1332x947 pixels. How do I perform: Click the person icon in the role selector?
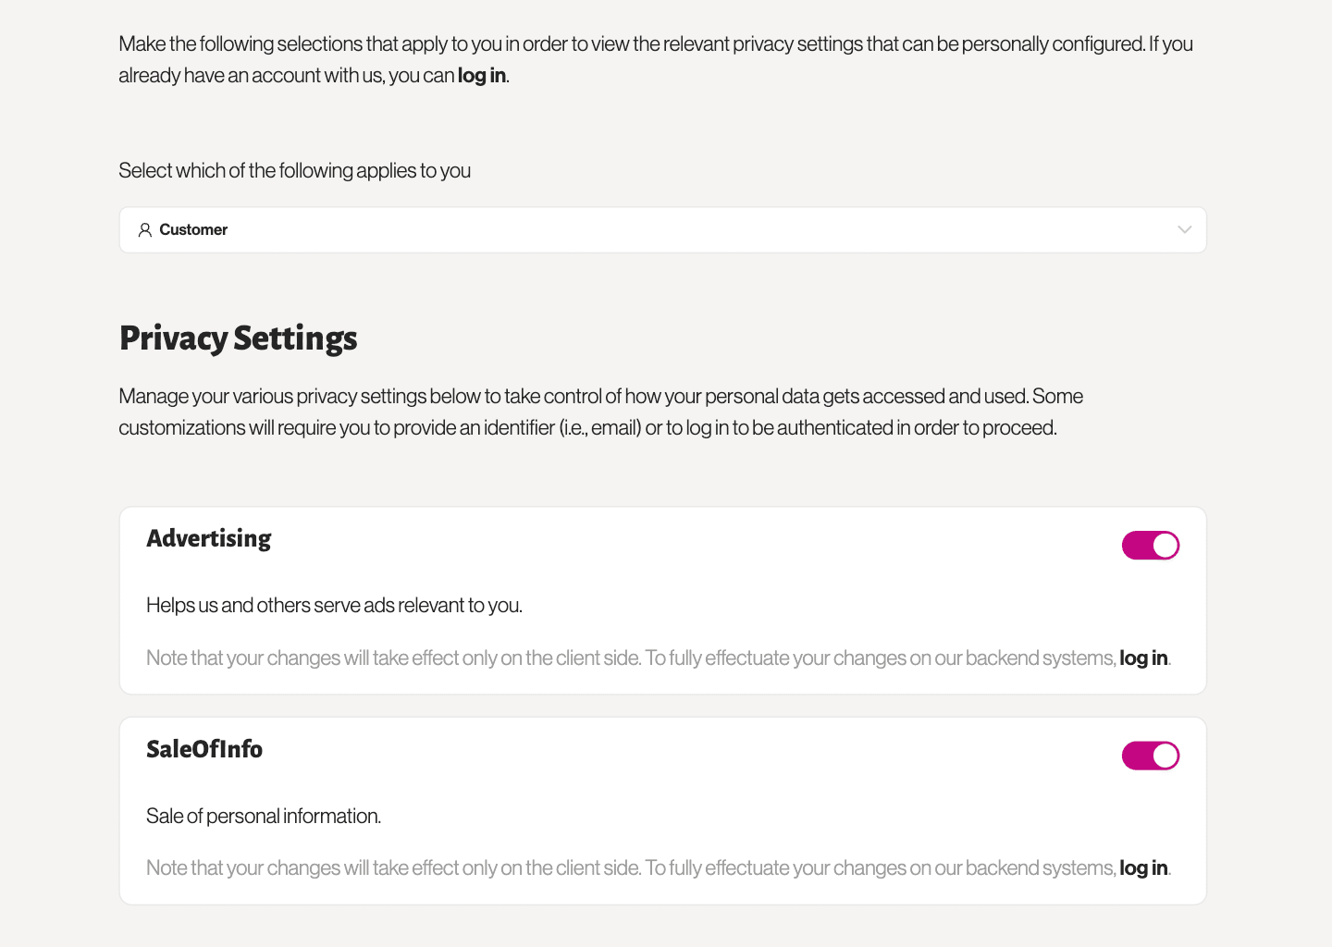(144, 229)
